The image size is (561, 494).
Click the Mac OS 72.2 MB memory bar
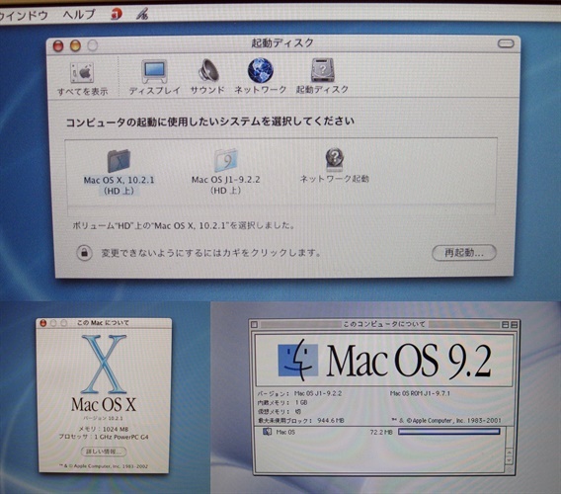click(x=449, y=432)
